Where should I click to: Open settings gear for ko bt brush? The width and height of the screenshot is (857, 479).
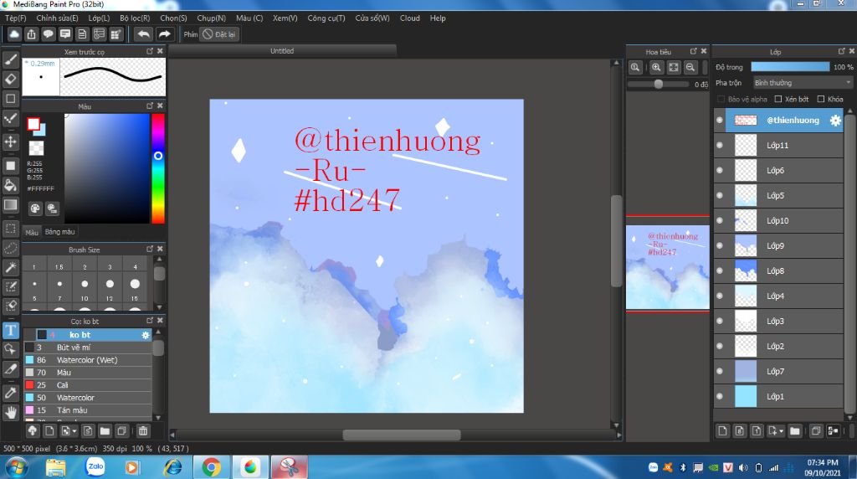[146, 335]
